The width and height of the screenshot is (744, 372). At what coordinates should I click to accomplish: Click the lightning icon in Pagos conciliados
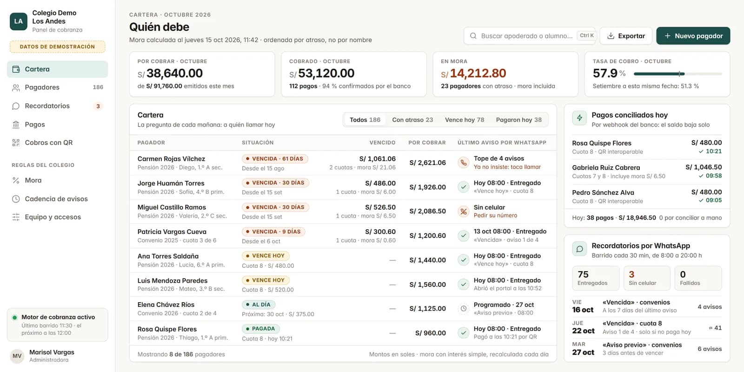(x=579, y=118)
